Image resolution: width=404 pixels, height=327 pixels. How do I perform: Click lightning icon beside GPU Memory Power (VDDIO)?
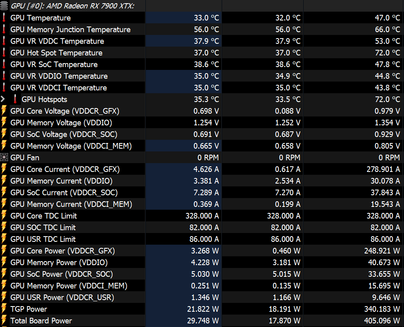pyautogui.click(x=4, y=262)
